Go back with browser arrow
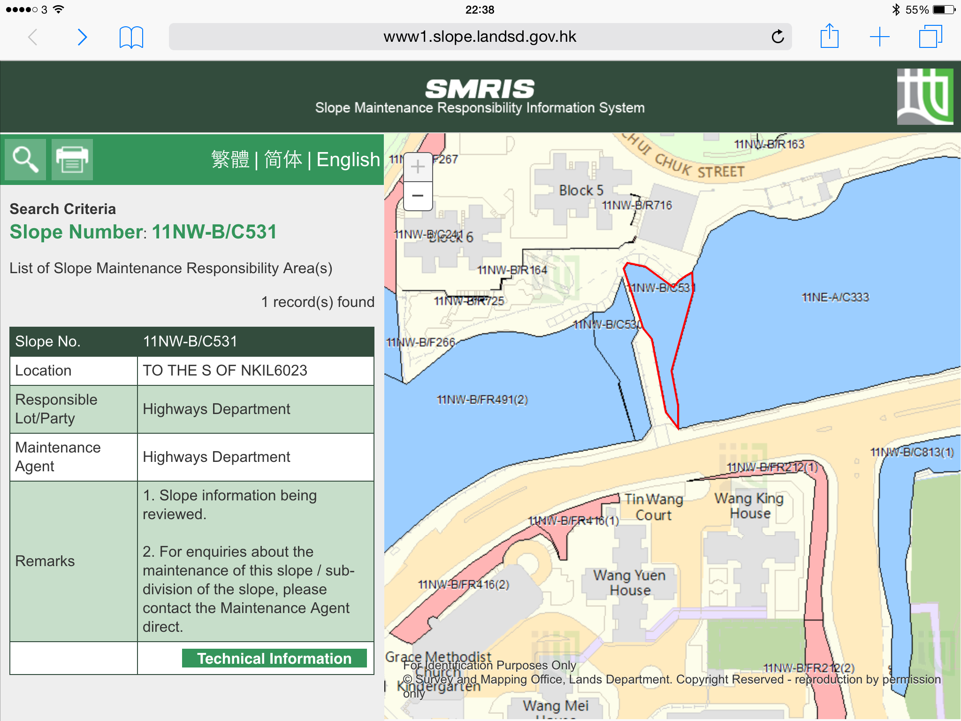Viewport: 961px width, 721px height. [x=32, y=37]
